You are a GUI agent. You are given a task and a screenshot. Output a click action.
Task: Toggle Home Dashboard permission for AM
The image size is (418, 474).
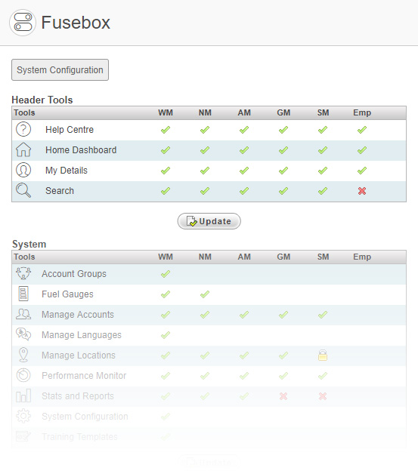pyautogui.click(x=244, y=150)
